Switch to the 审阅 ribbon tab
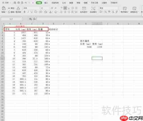Screen dimensions: 143x121 pos(78,3)
